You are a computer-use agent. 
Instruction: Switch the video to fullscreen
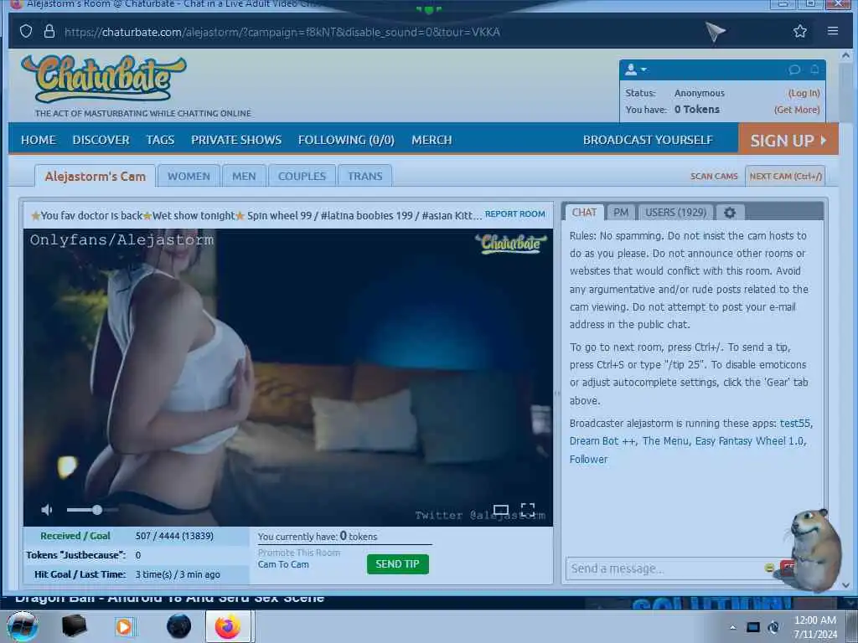(x=528, y=510)
